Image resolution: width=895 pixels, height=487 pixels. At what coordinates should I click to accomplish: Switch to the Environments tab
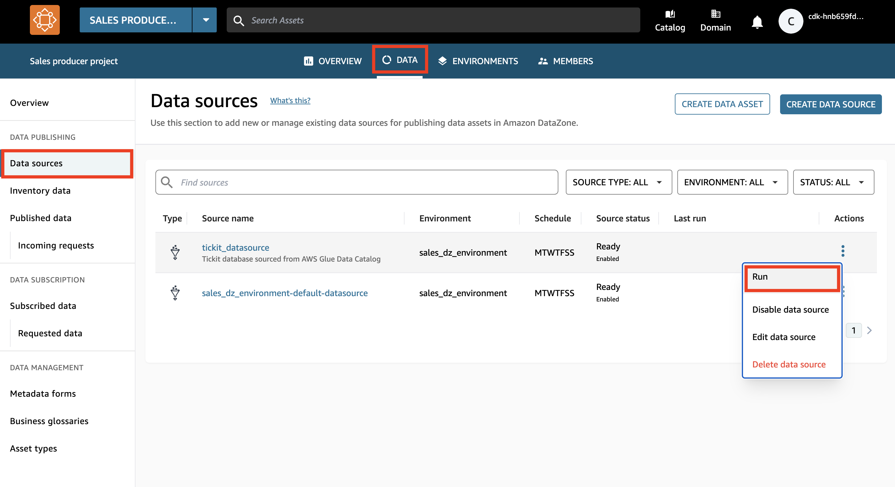tap(478, 61)
